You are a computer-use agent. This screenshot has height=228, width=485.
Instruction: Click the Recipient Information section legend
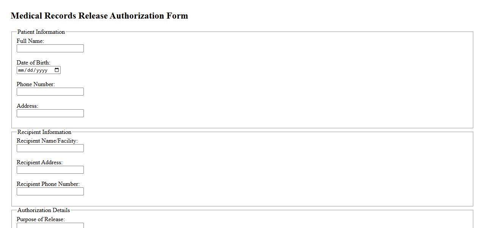click(x=44, y=132)
